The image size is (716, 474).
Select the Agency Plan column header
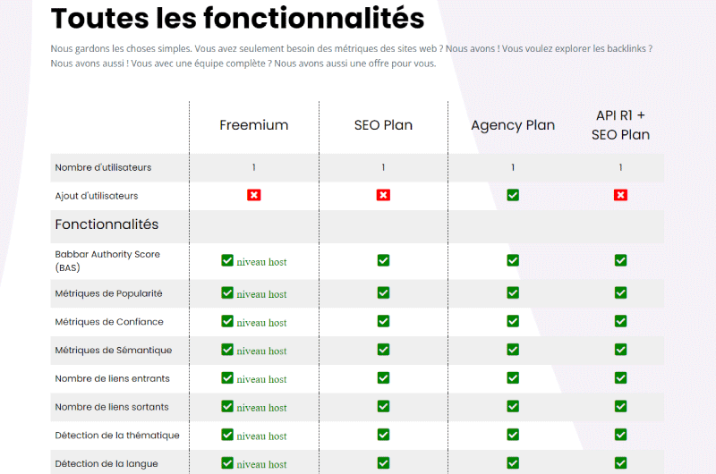point(513,125)
